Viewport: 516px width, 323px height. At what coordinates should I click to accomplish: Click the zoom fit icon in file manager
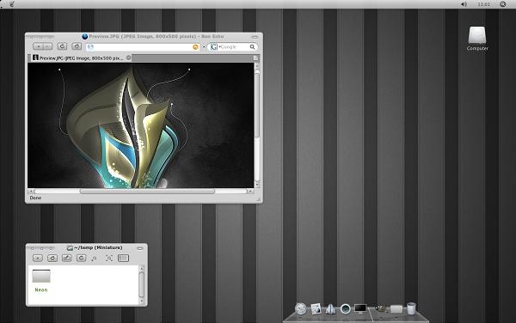[x=109, y=259]
